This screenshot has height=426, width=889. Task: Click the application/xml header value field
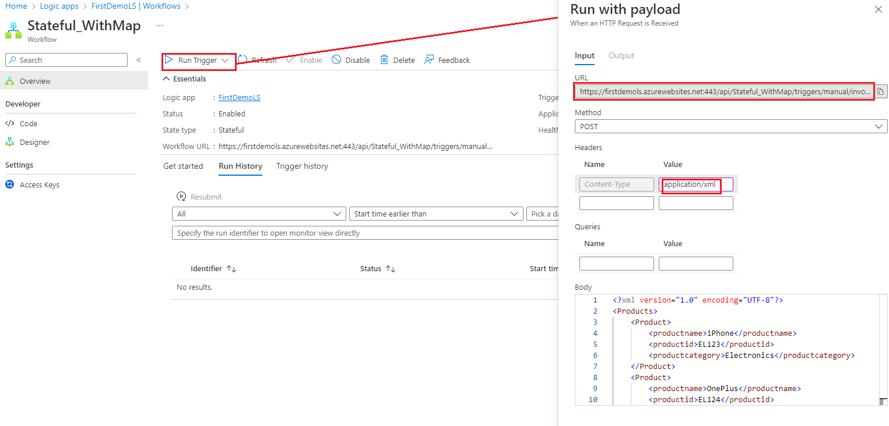click(696, 184)
